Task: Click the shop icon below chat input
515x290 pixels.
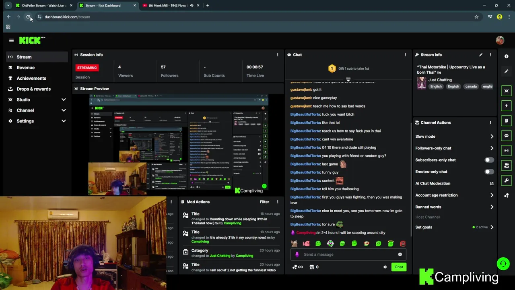Action: (311, 267)
